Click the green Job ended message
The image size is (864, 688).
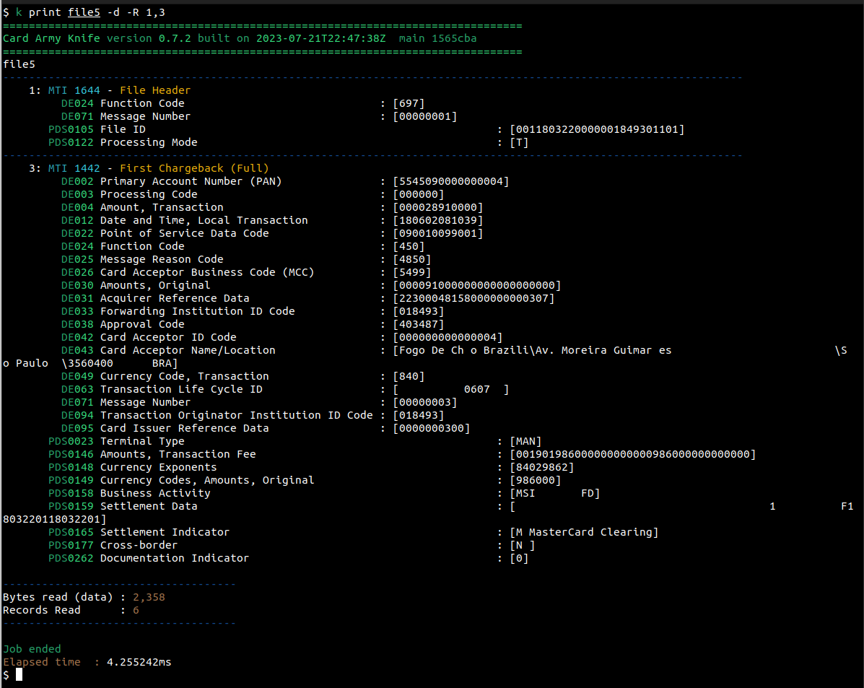pos(32,649)
